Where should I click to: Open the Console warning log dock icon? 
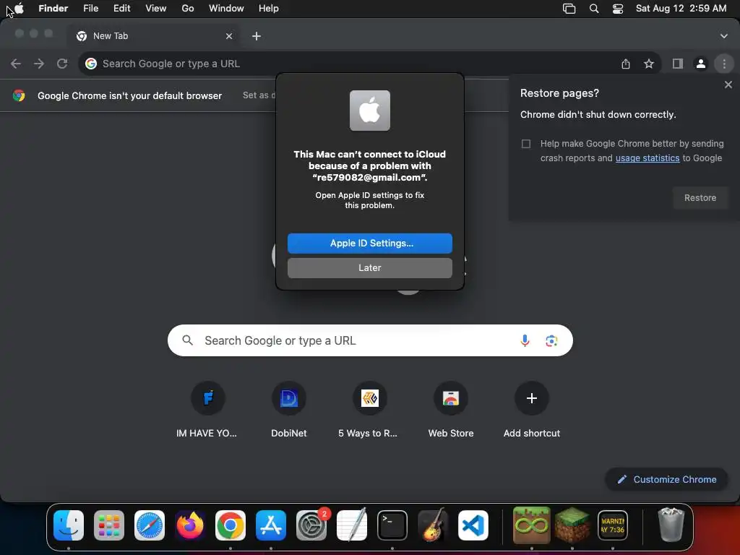[613, 525]
